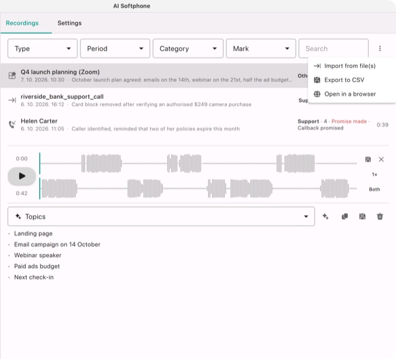Open the Mark filter dropdown

click(x=261, y=48)
